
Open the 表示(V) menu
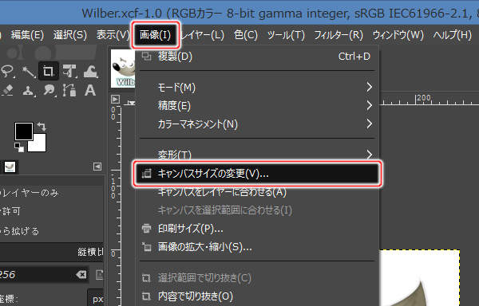(113, 35)
